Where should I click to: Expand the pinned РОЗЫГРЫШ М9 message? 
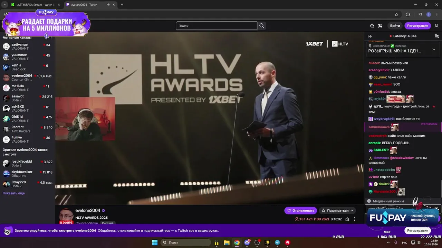coord(434,50)
